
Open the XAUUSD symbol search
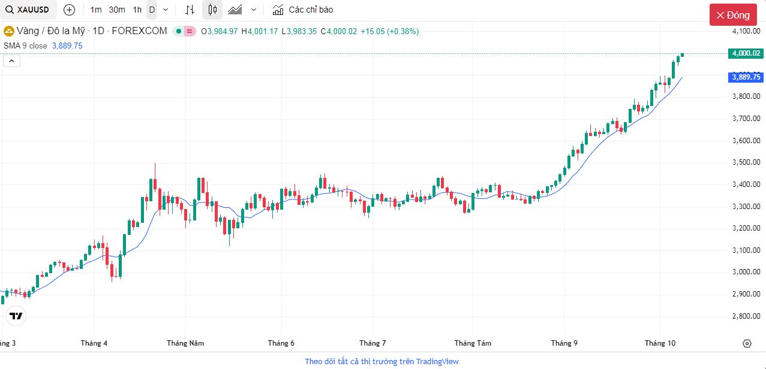pyautogui.click(x=28, y=10)
